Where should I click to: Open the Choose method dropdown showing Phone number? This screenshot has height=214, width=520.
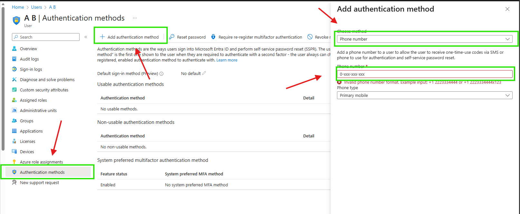click(x=425, y=39)
